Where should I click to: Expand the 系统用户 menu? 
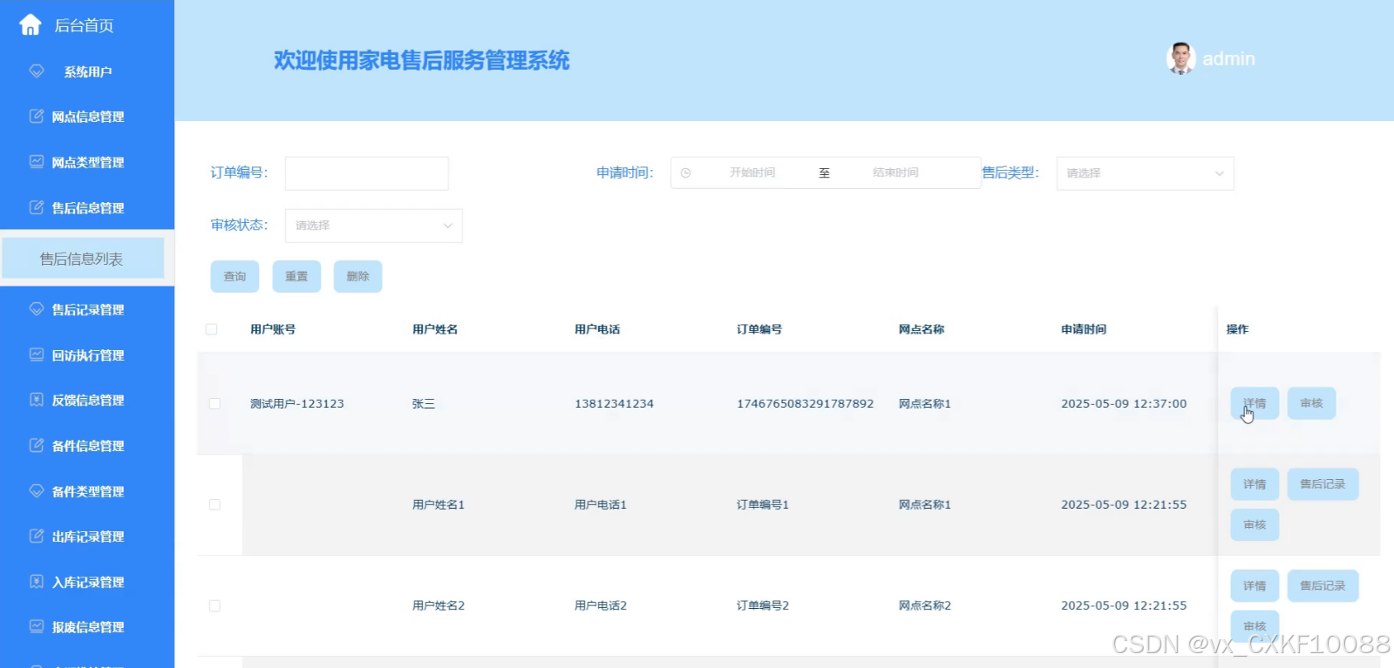[87, 71]
